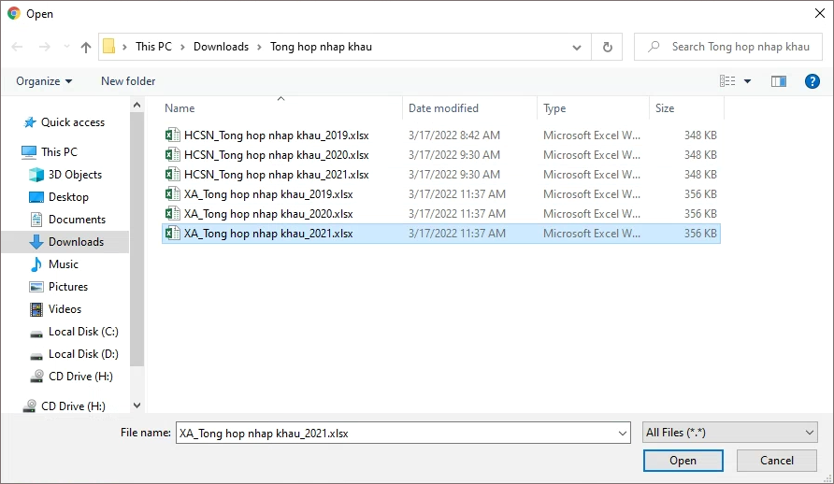Image resolution: width=834 pixels, height=484 pixels.
Task: Click the Up one level arrow icon
Action: point(86,47)
